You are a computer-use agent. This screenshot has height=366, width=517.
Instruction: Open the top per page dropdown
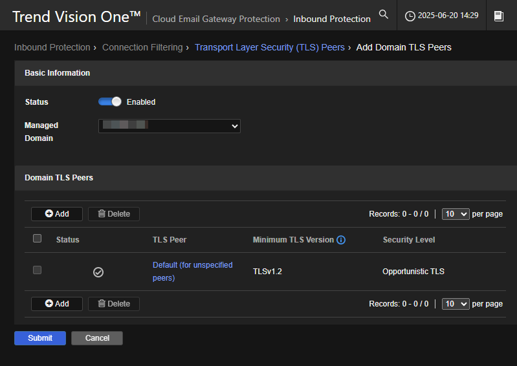(x=455, y=214)
